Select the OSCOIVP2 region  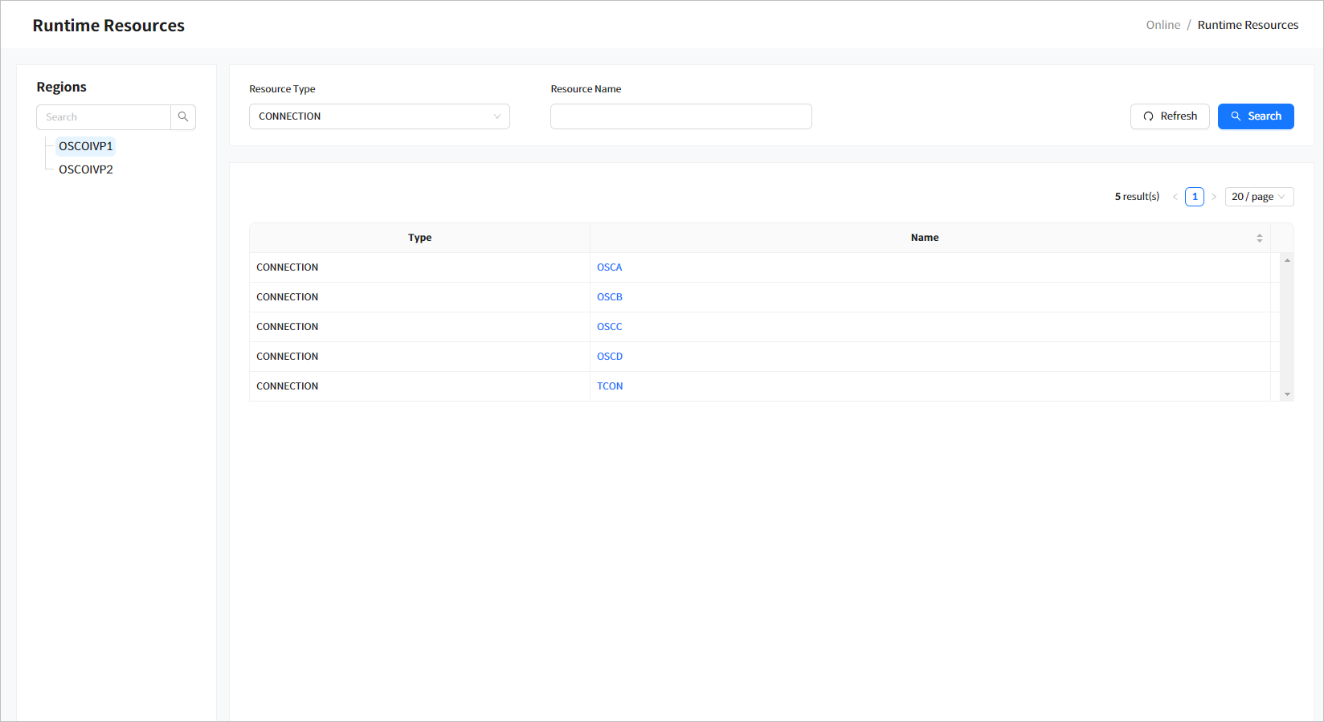85,169
